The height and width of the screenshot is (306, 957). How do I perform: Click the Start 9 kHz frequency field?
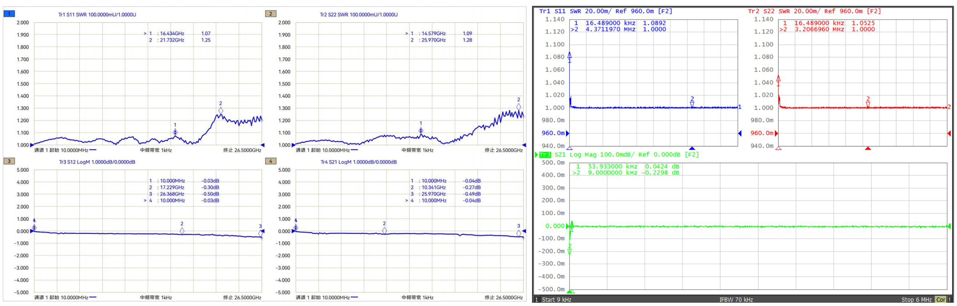pyautogui.click(x=556, y=300)
